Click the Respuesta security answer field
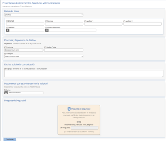166x141 pixels. [x=84, y=128]
